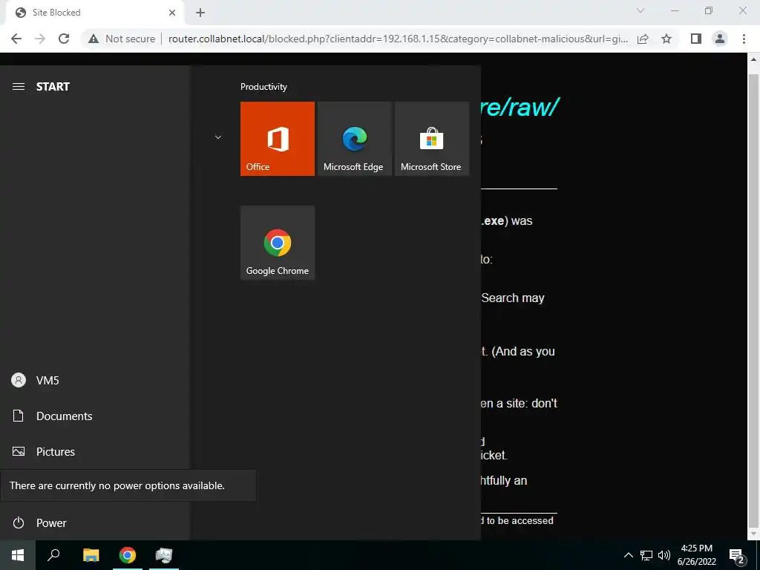Click the no power options tooltip
This screenshot has height=570, width=760.
128,485
